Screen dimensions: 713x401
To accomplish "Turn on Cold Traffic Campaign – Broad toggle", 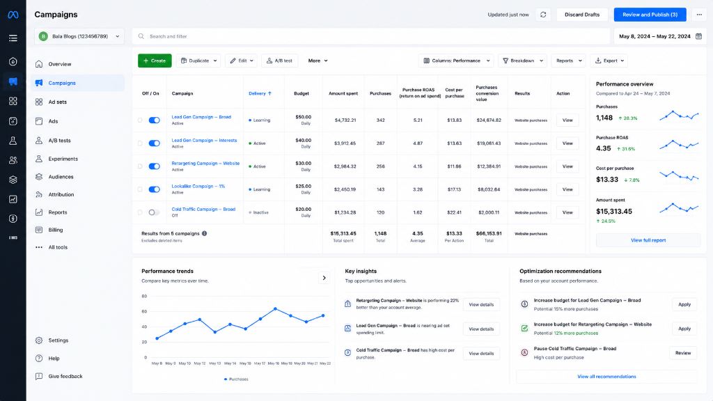I will point(154,212).
